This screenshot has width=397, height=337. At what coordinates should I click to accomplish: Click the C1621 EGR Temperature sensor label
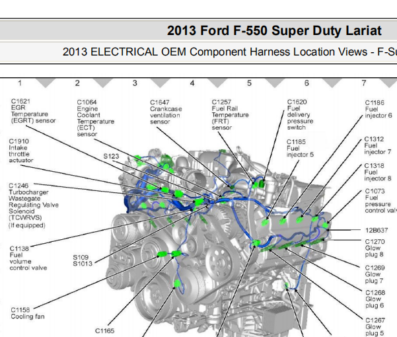click(x=33, y=111)
